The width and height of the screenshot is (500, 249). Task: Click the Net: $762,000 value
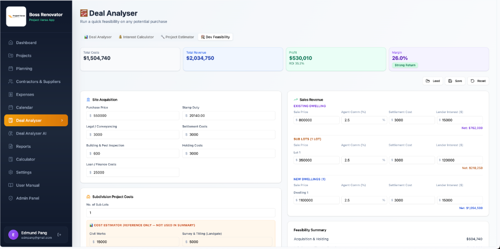coord(472,128)
